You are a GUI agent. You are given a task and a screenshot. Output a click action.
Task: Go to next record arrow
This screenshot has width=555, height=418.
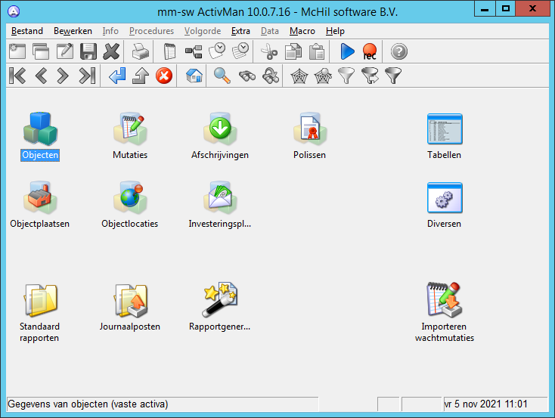click(63, 76)
